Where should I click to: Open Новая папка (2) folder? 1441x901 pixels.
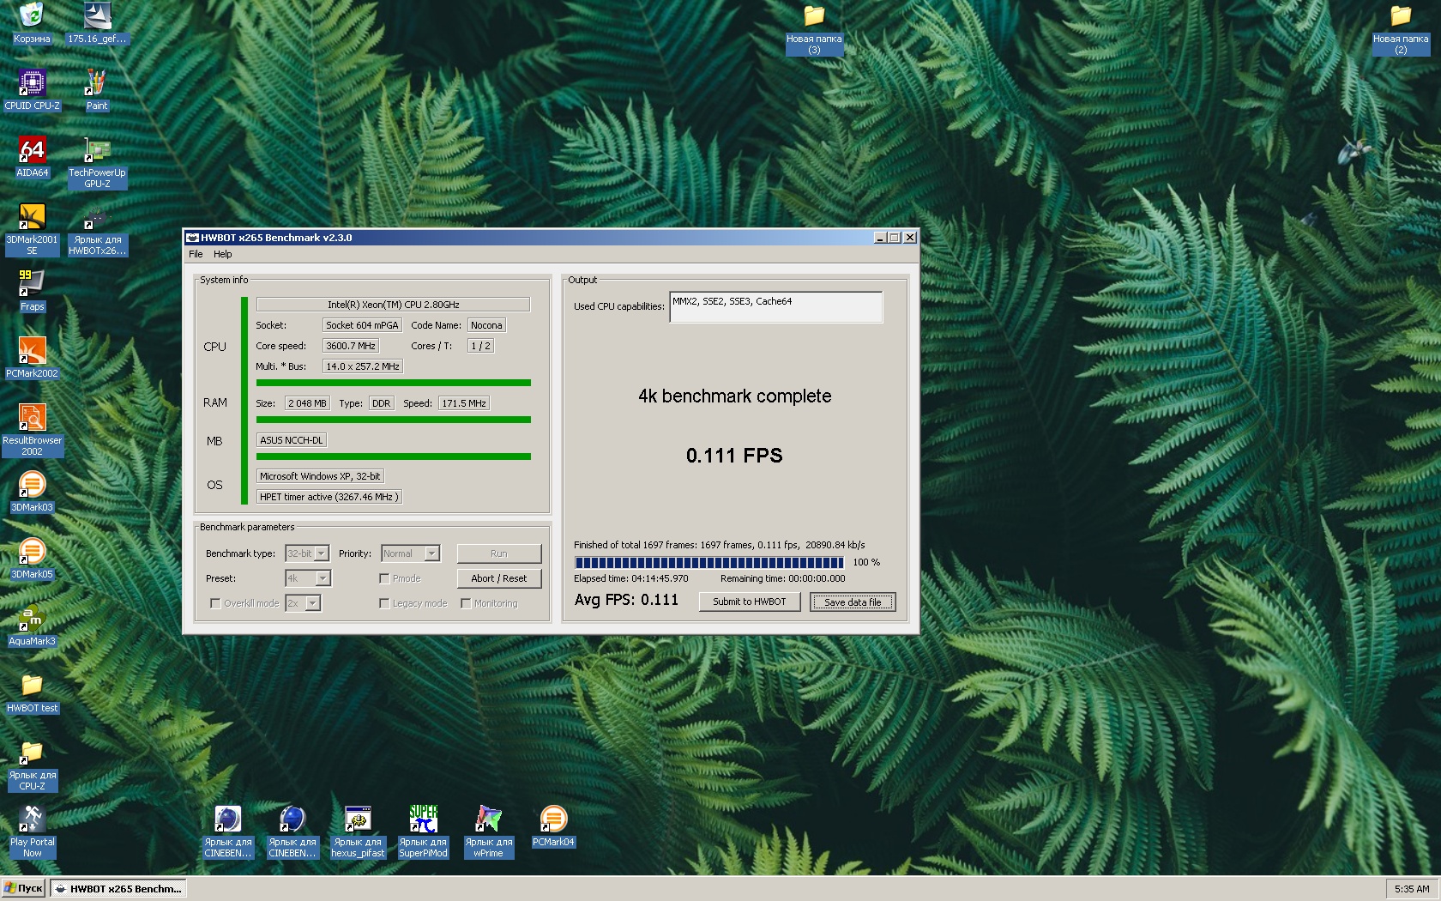(x=1401, y=29)
